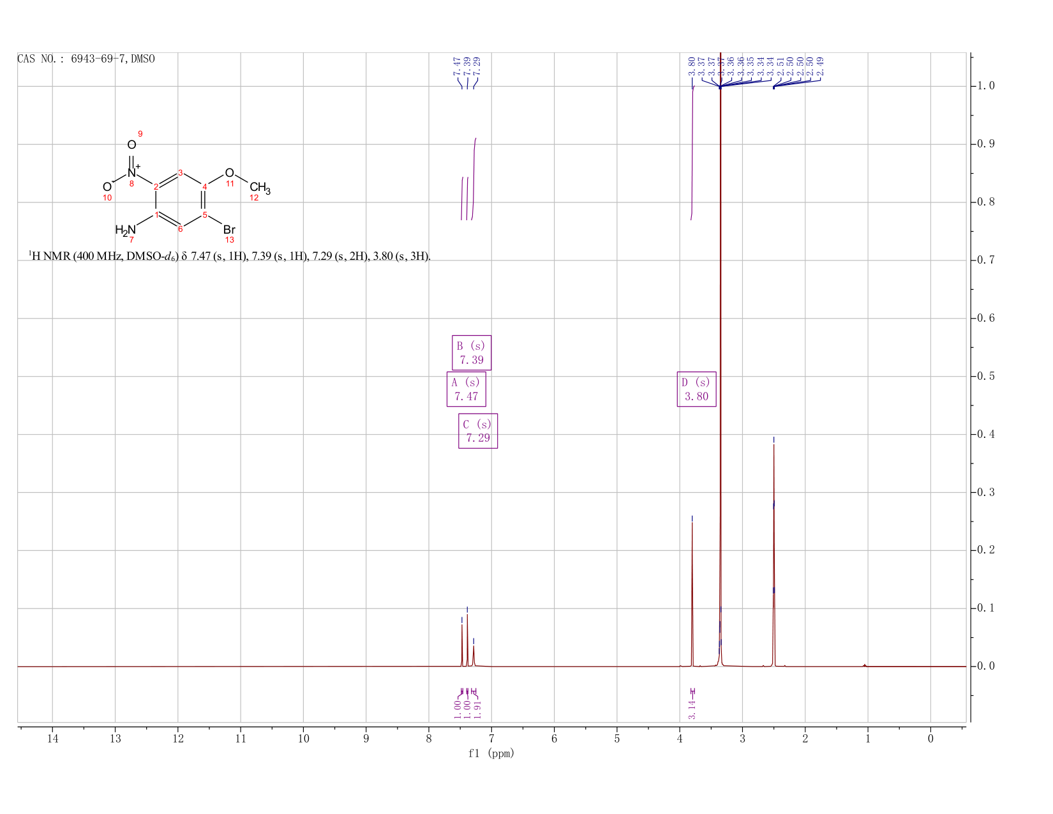
Task: Click the methoxy O atom labeled 11
Action: coord(229,173)
